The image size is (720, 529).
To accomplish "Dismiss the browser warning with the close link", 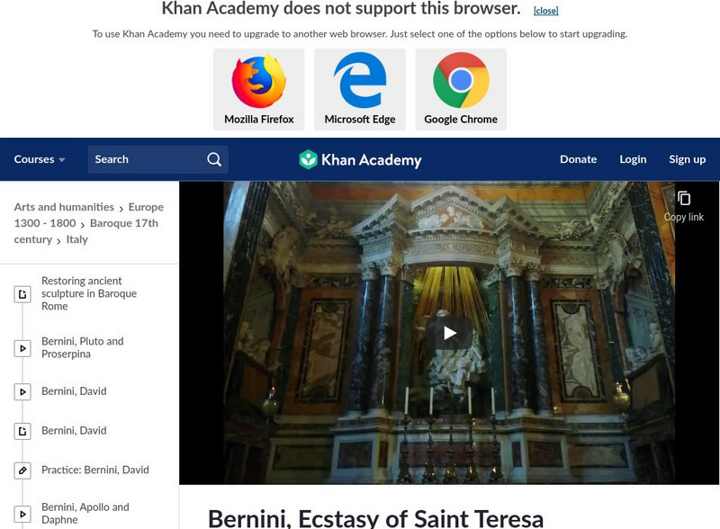I will tap(544, 10).
